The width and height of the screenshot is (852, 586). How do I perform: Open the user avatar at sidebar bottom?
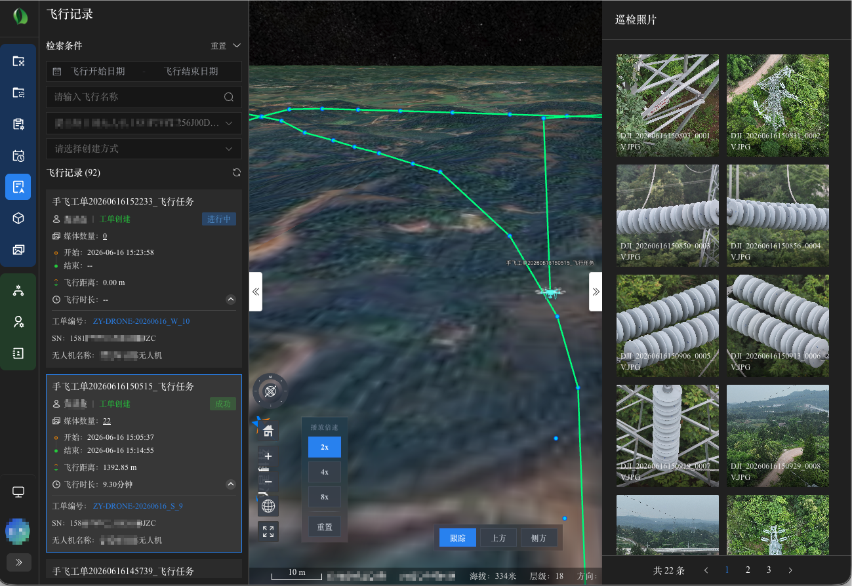[18, 532]
